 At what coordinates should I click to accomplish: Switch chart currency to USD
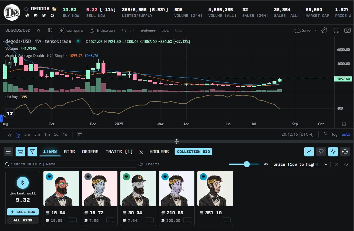click(178, 30)
